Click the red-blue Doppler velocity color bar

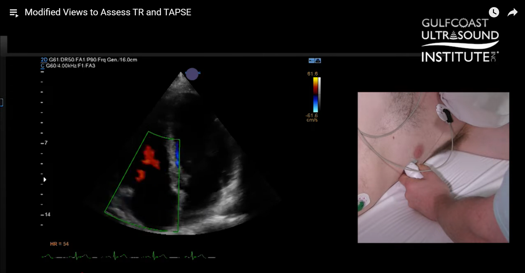pyautogui.click(x=315, y=95)
